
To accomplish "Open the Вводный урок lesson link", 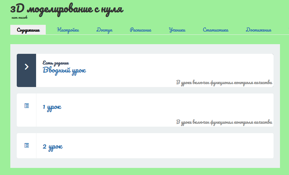I will coord(64,71).
